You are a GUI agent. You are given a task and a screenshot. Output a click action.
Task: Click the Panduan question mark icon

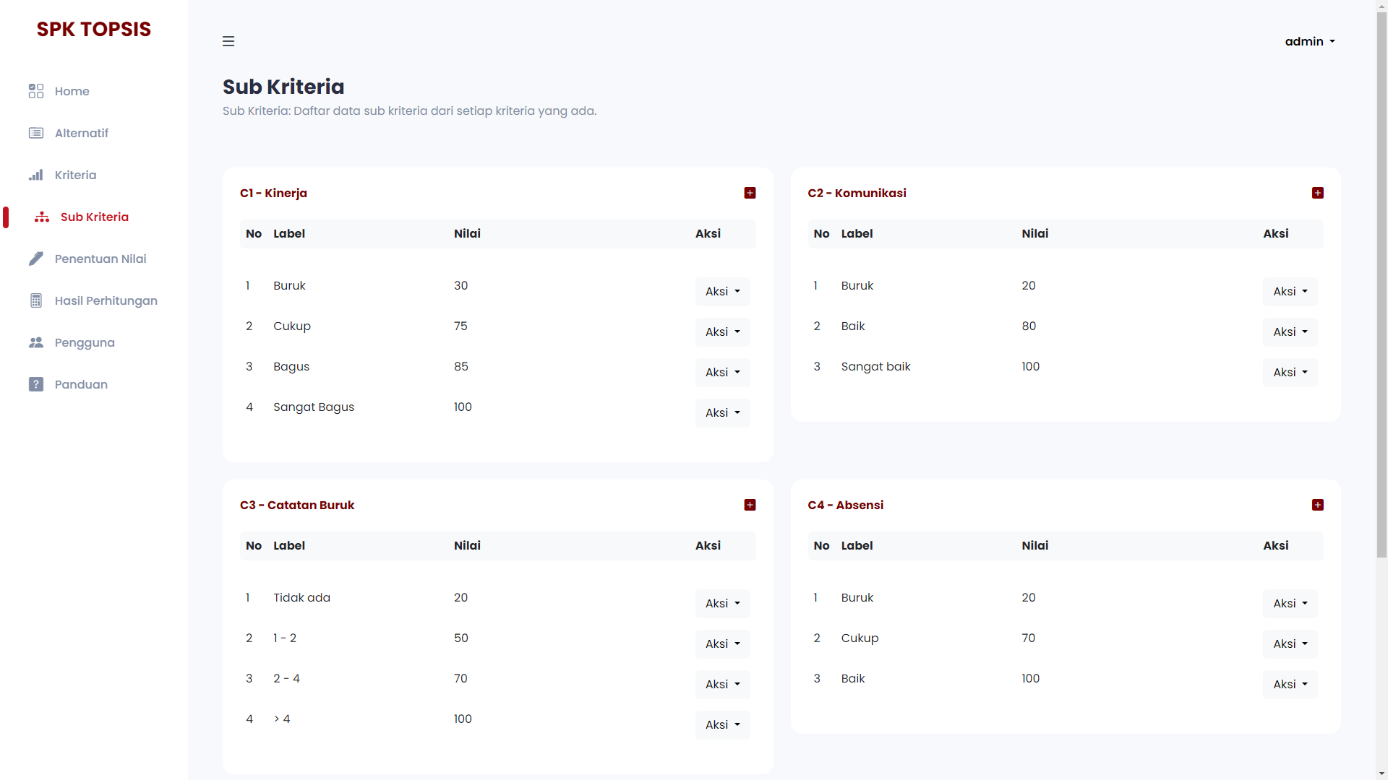[36, 384]
